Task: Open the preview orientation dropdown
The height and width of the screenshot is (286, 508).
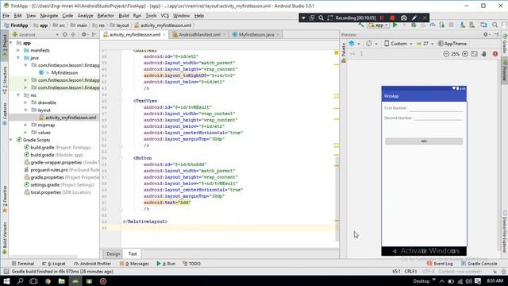Action: coord(371,44)
